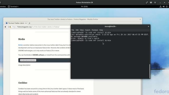Open the Help menu in Terminal

tap(101, 30)
